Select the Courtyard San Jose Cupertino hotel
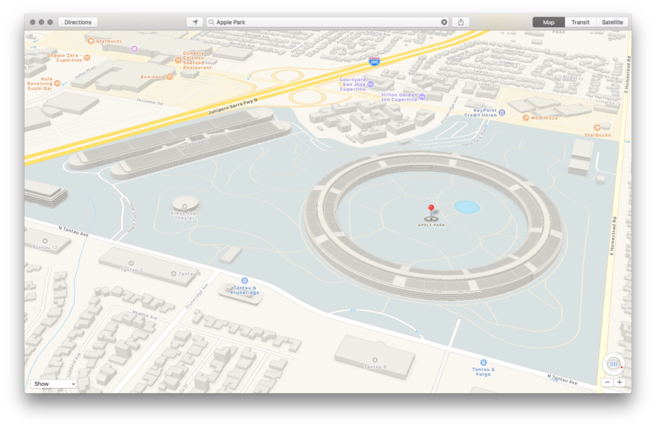Screen dimensions: 656x428 point(371,84)
